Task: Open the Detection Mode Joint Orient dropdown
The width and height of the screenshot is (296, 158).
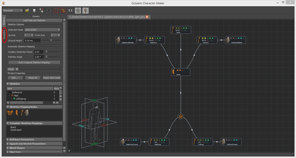Action: pyautogui.click(x=42, y=30)
